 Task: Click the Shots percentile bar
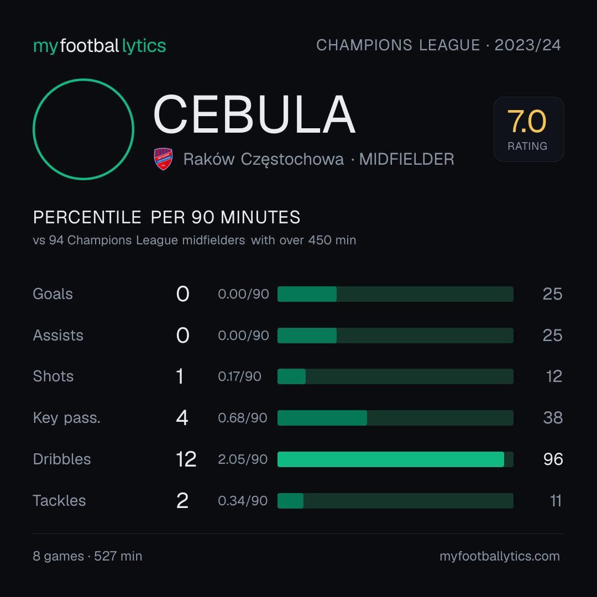(x=395, y=376)
